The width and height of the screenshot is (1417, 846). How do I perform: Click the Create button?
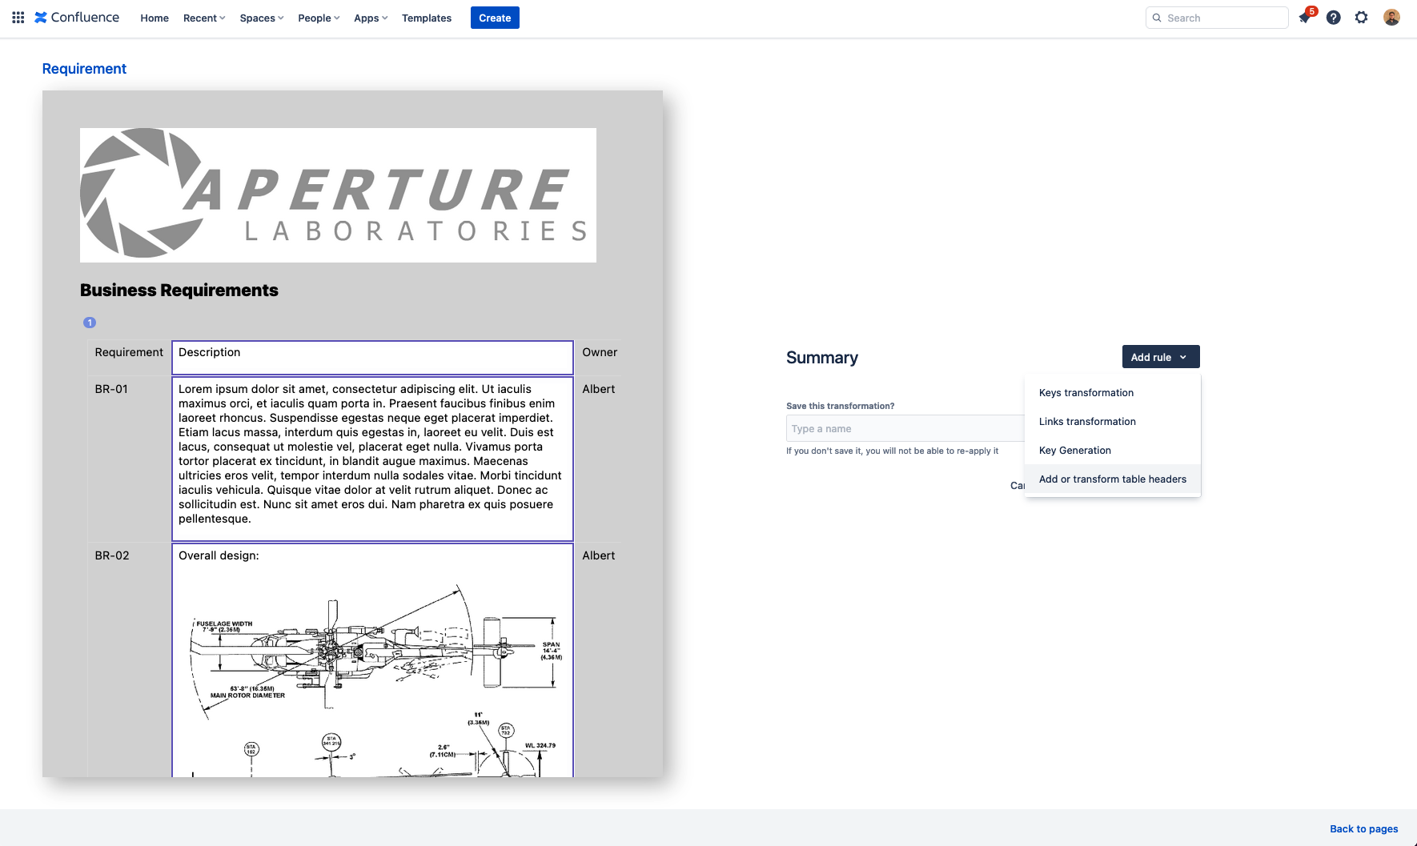point(495,18)
